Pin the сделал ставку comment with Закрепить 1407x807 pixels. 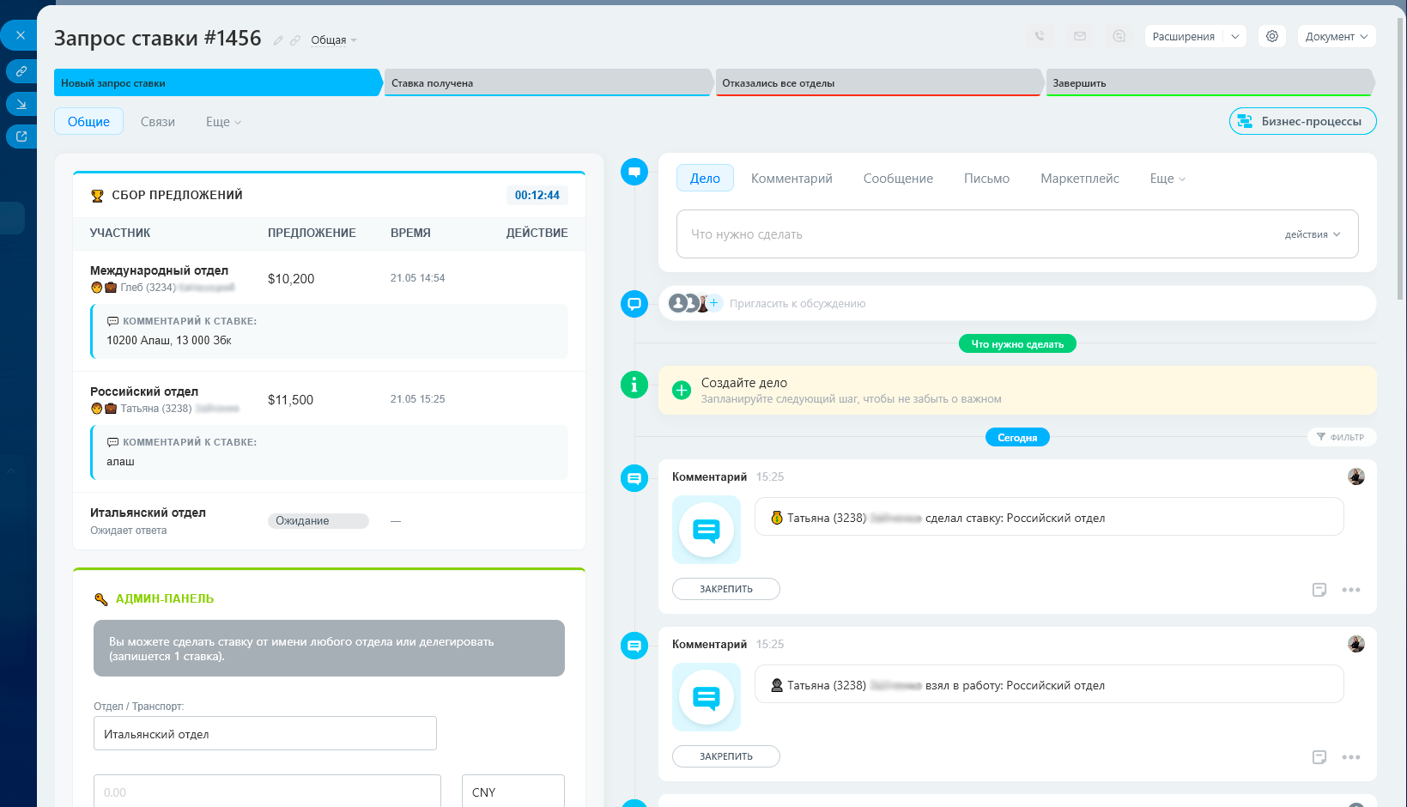coord(726,589)
